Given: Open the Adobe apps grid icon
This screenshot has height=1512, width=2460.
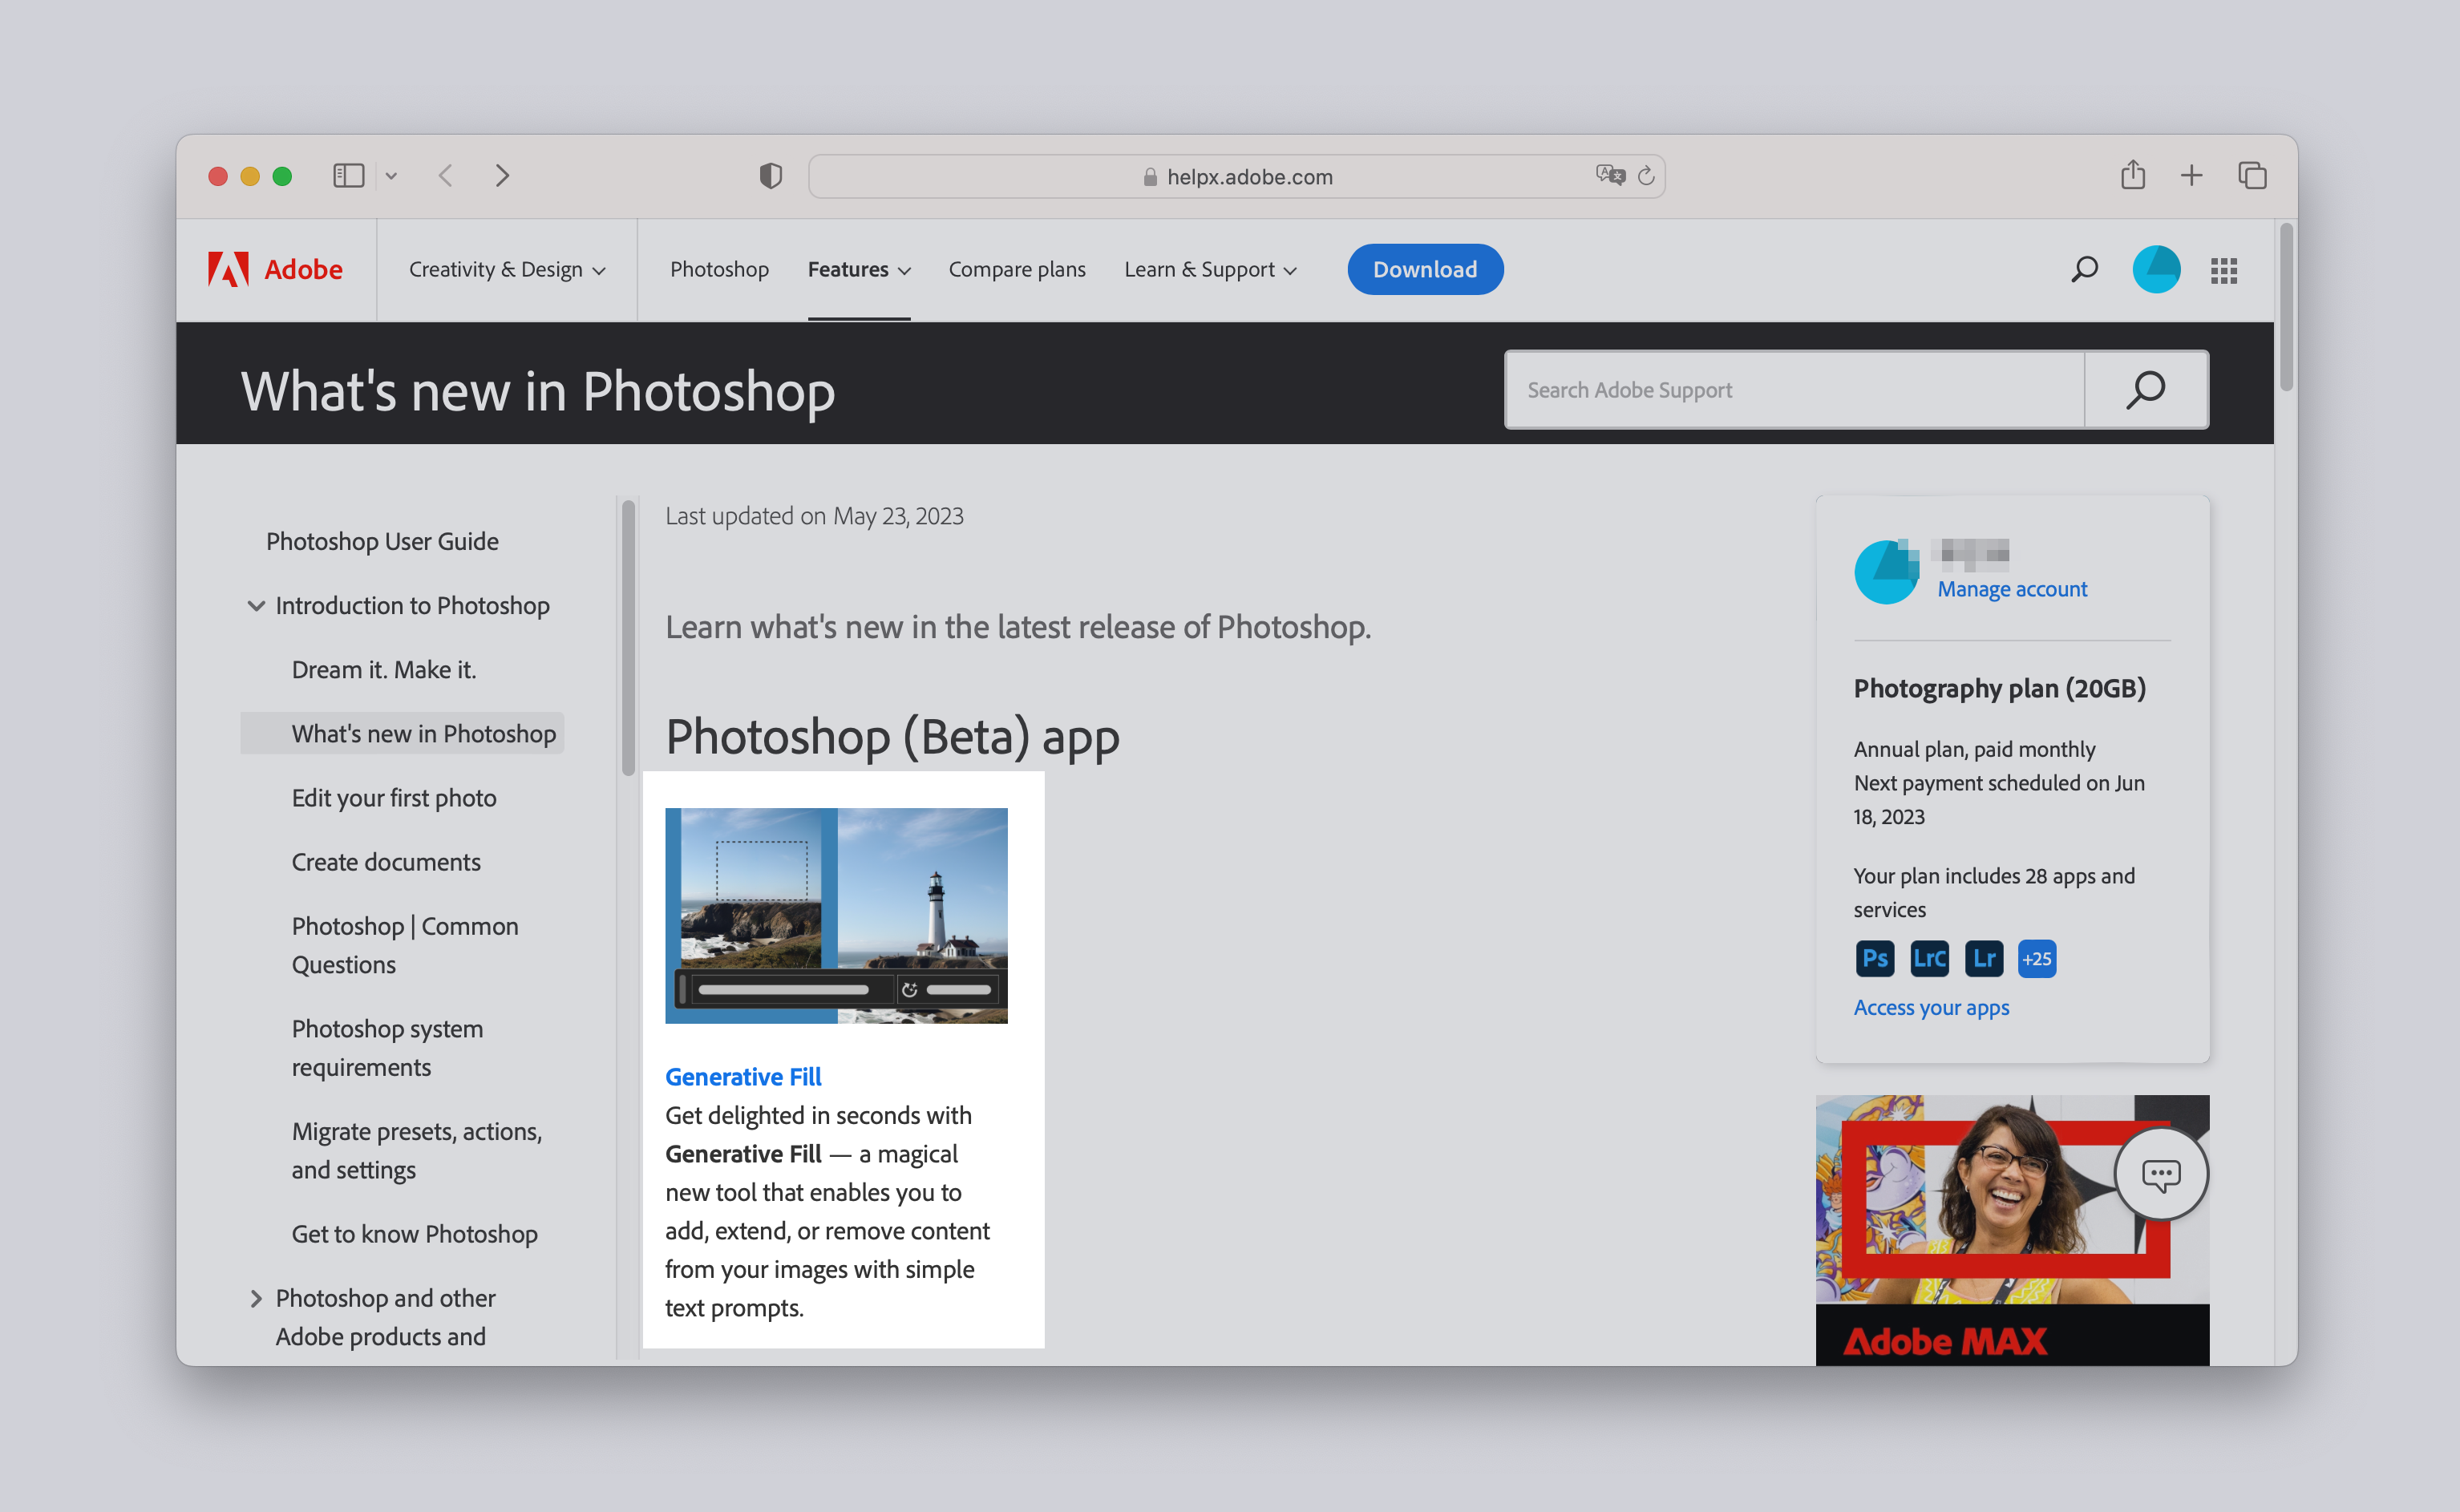Looking at the screenshot, I should click(2224, 270).
